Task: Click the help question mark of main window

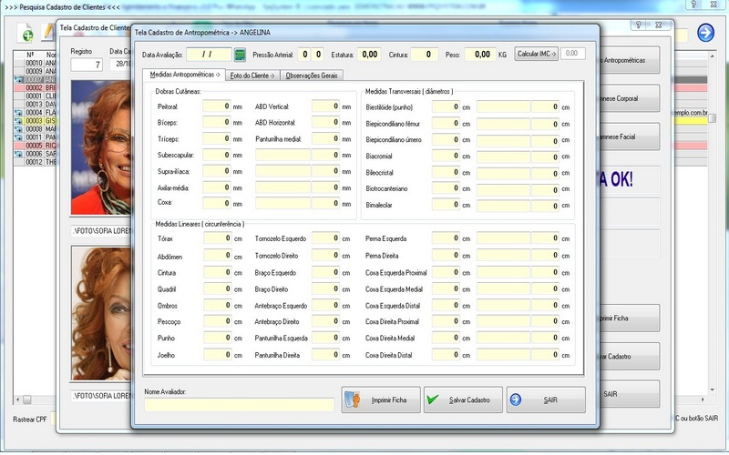Action: pos(693,5)
